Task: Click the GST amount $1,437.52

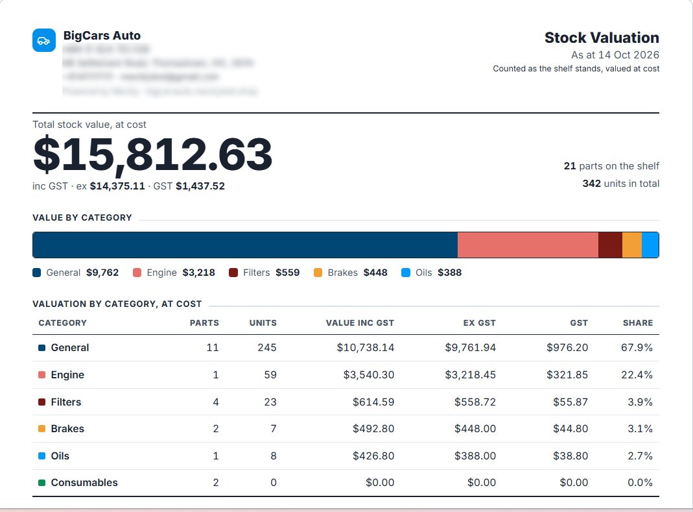Action: pyautogui.click(x=200, y=186)
